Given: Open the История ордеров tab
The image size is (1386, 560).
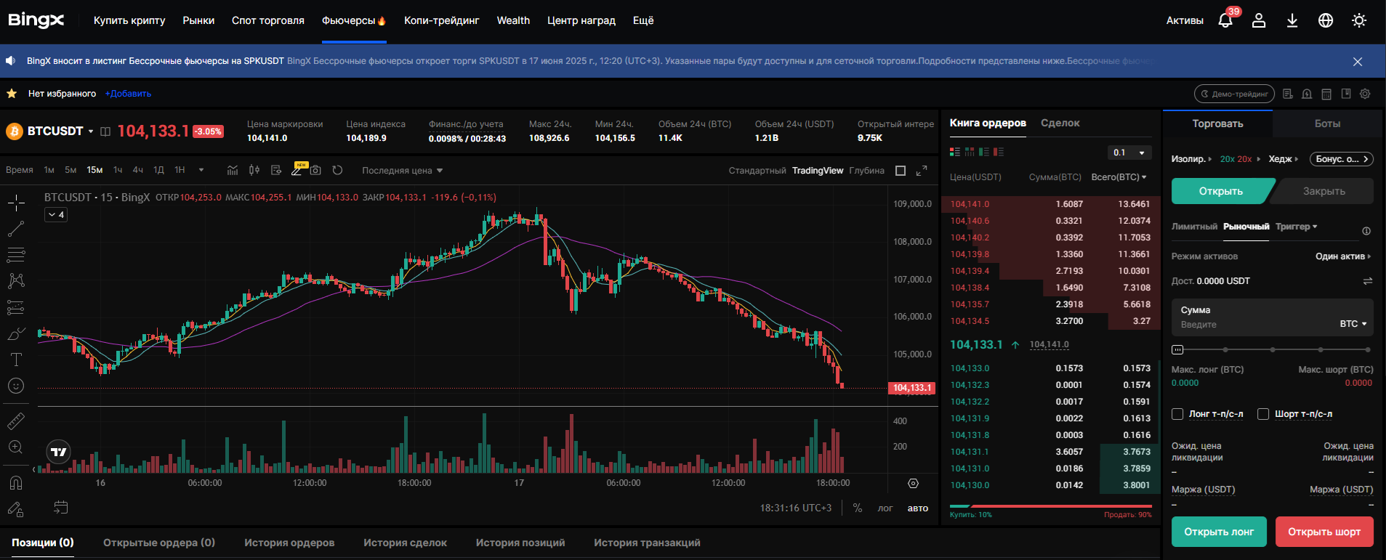Looking at the screenshot, I should pyautogui.click(x=289, y=543).
